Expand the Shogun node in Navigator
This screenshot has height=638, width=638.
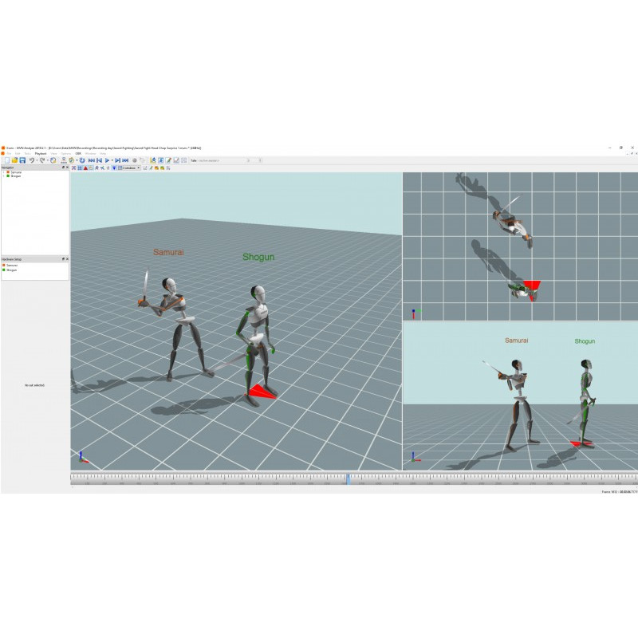4,176
